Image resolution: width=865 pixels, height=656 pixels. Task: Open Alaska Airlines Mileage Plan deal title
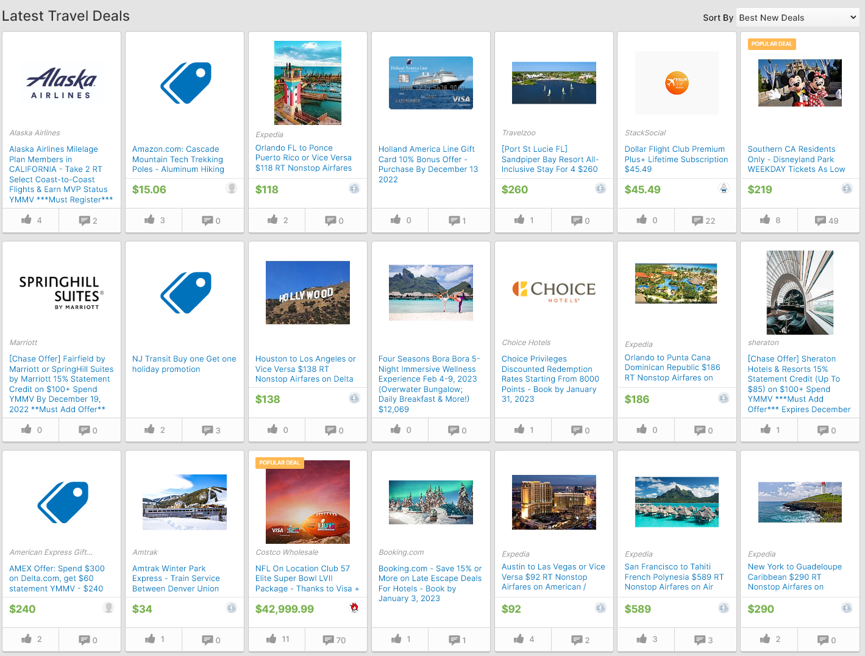click(61, 174)
